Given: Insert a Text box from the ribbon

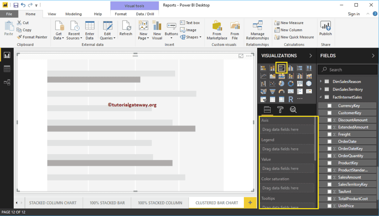Looking at the screenshot, I should click(190, 22).
